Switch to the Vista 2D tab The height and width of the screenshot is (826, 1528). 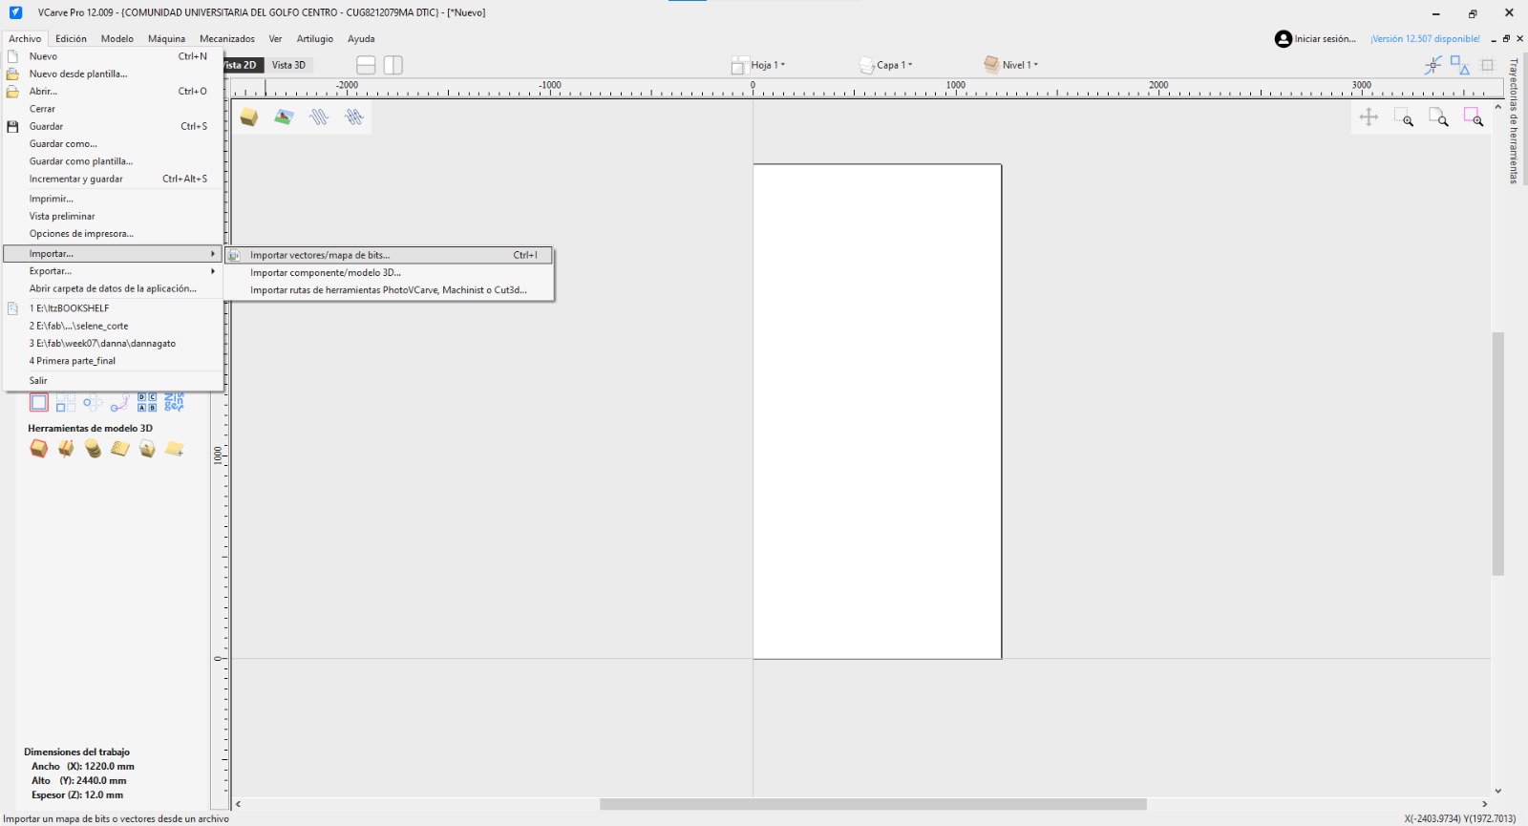[242, 65]
